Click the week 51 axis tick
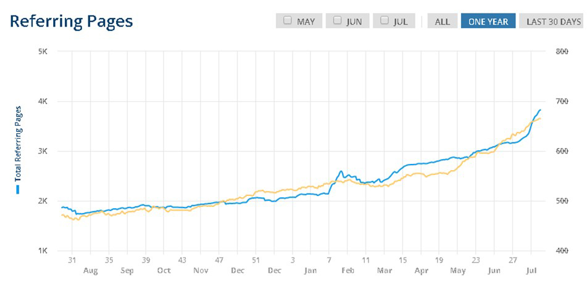587x289 pixels. click(x=256, y=260)
